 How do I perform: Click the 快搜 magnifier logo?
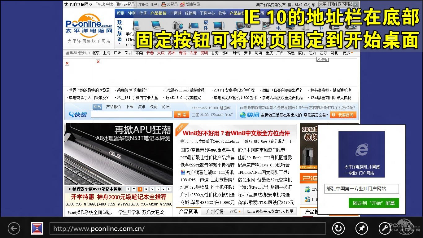pos(78,115)
